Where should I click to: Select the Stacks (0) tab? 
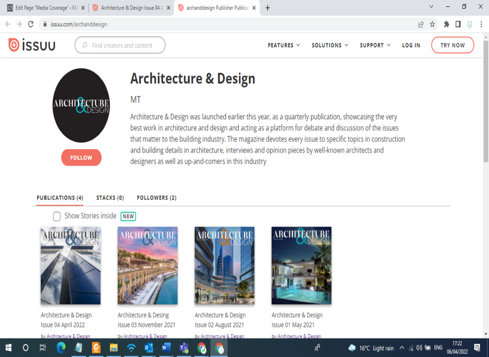click(110, 198)
